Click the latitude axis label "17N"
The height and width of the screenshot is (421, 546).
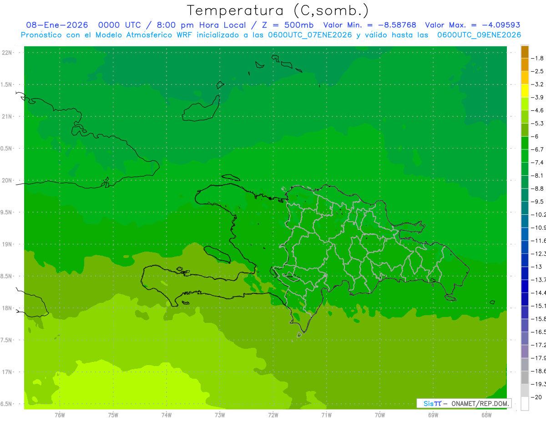click(x=7, y=372)
